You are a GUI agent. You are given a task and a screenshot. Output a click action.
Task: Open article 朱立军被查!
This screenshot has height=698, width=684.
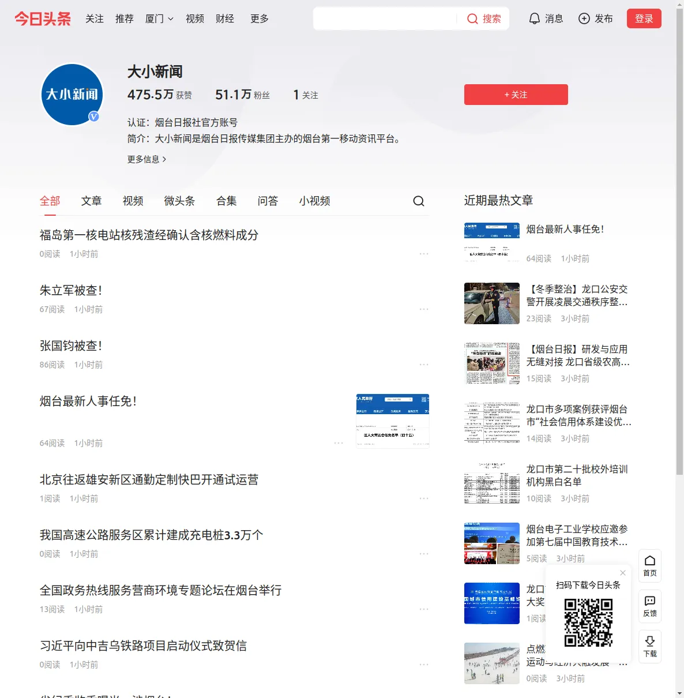pyautogui.click(x=71, y=291)
